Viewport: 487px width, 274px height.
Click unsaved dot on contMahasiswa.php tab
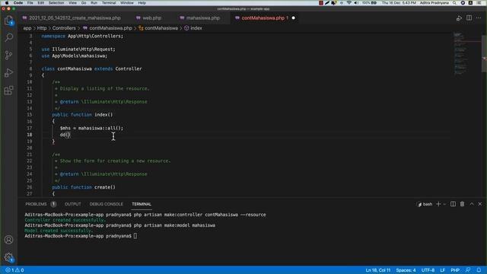point(294,18)
